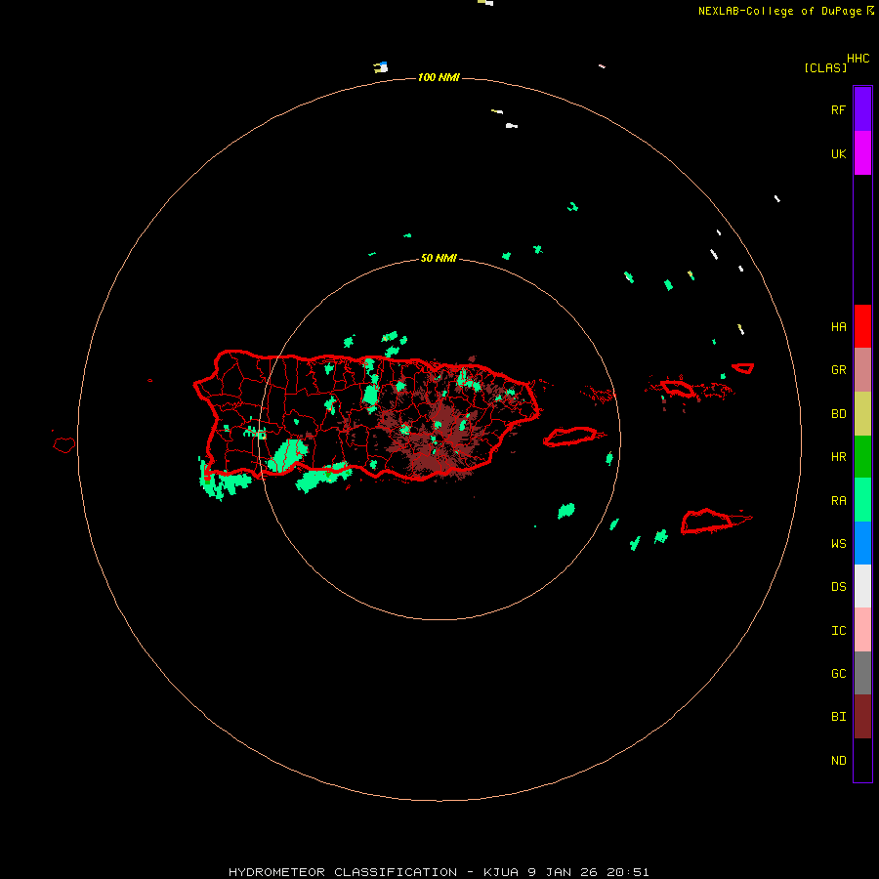Click the DS white legend swatch

coord(862,586)
